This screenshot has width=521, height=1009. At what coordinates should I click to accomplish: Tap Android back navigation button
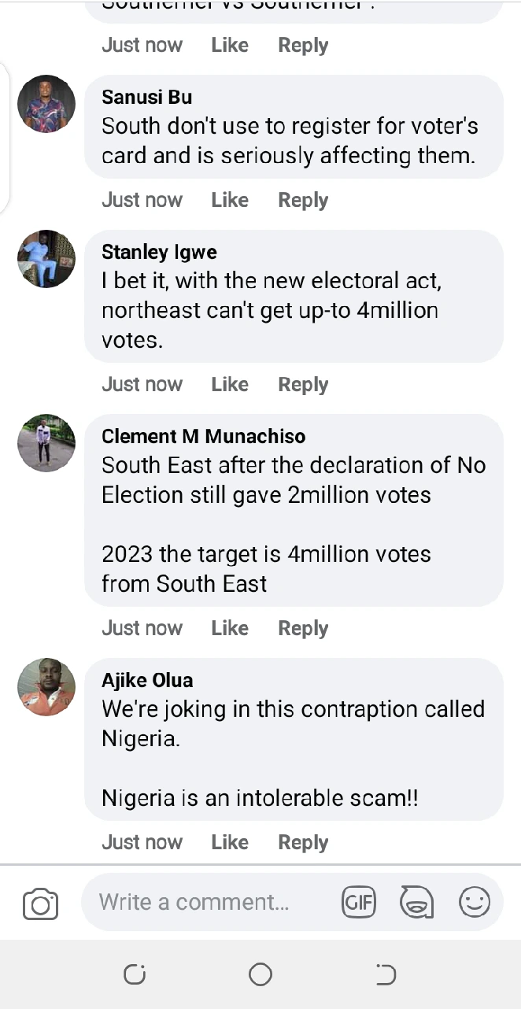pos(386,974)
